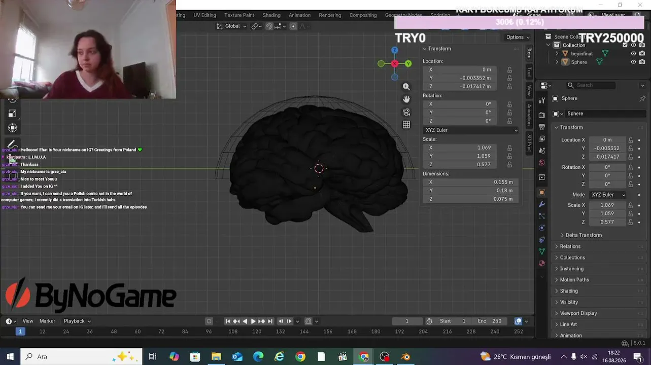Toggle lock on sidebar Scale Z
651x365 pixels.
[x=509, y=165]
